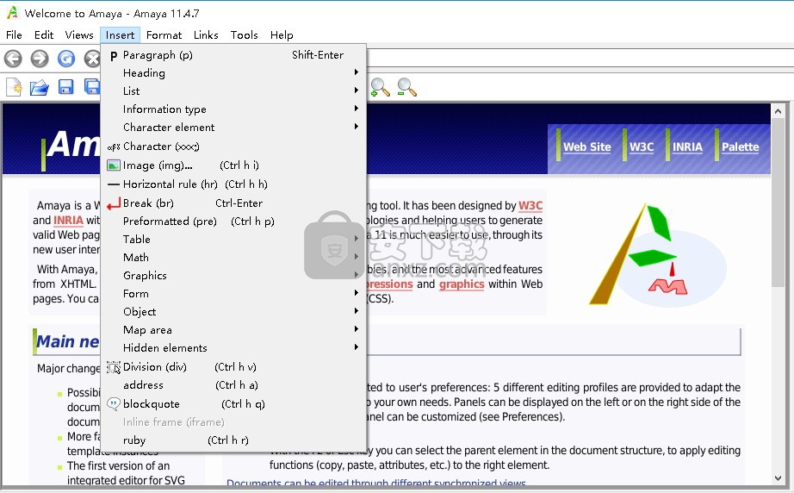Viewport: 794px width, 493px height.
Task: Click the red INRIA link in the paragraph
Action: [x=68, y=221]
